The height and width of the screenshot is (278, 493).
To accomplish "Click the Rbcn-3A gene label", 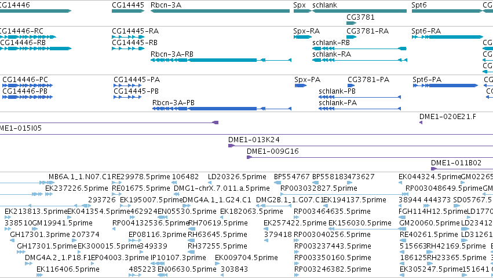I will (x=166, y=5).
